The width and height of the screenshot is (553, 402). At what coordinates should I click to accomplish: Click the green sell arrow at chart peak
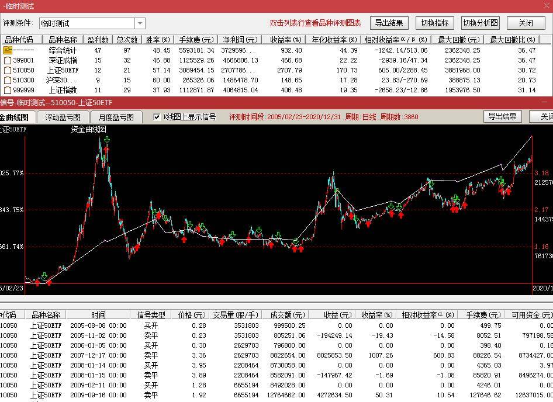107,139
